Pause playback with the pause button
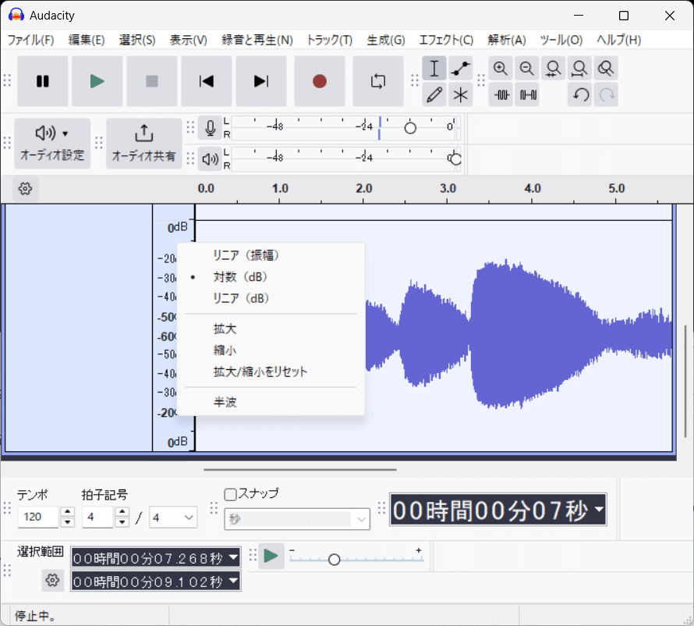The image size is (694, 626). click(42, 81)
